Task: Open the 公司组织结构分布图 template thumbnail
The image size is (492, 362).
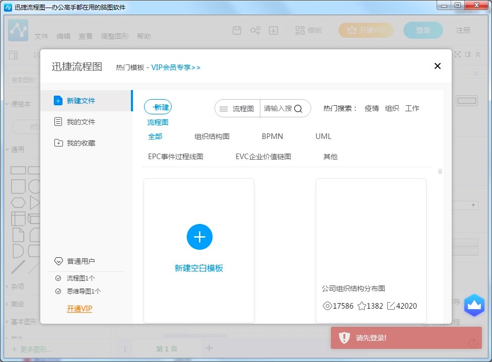Action: click(371, 229)
